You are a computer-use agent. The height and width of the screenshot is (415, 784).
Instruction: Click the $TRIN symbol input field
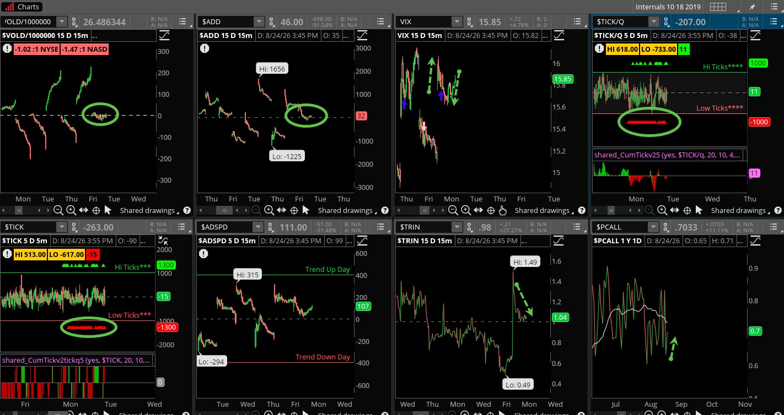click(x=423, y=227)
